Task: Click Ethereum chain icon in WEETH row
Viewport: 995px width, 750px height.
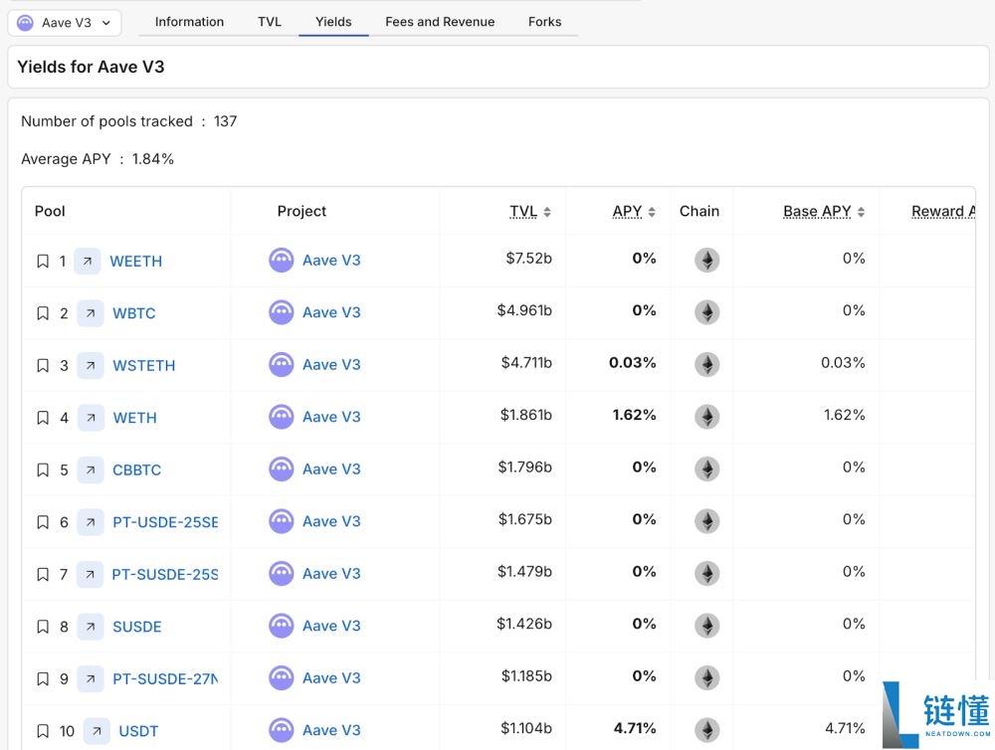Action: (x=706, y=261)
